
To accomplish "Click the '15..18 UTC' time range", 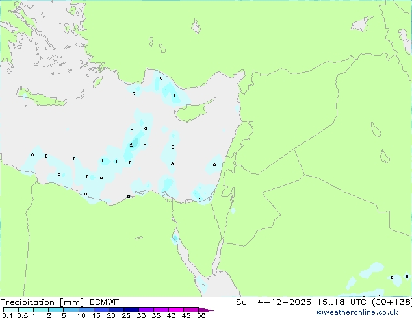I will pyautogui.click(x=341, y=302).
